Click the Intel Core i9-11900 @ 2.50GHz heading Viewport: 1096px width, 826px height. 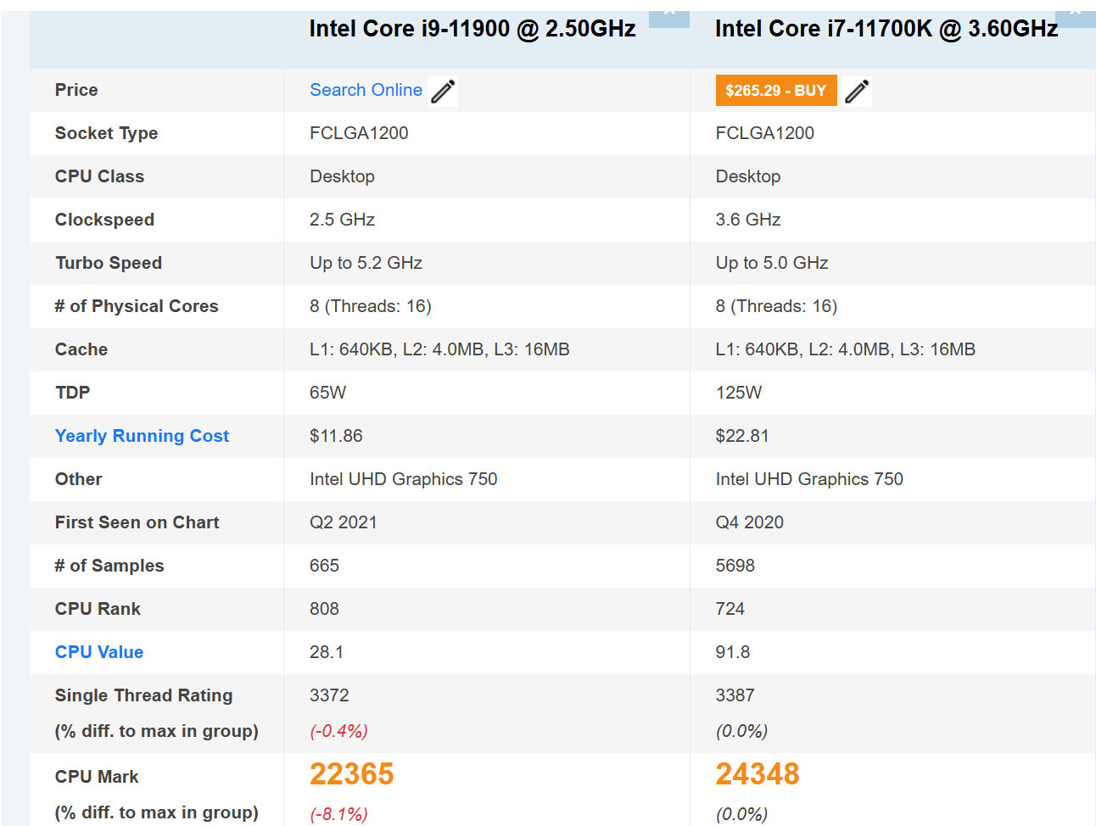[472, 29]
